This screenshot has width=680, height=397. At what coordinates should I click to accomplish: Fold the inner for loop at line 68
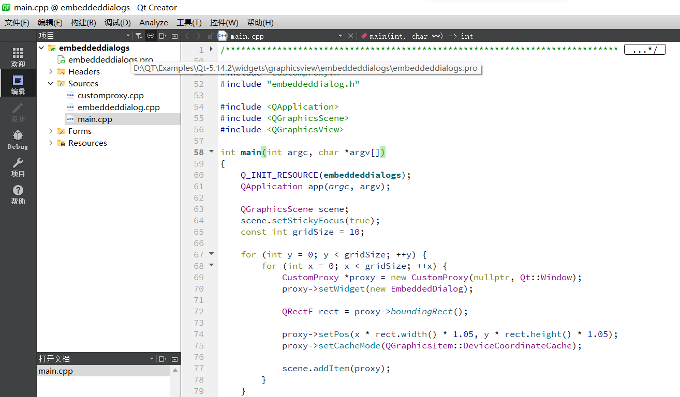coord(211,265)
